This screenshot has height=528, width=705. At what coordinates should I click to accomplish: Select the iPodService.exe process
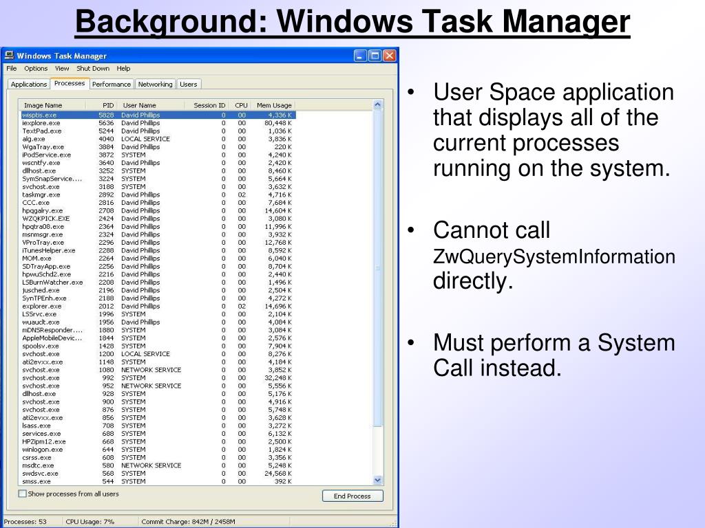coord(158,155)
